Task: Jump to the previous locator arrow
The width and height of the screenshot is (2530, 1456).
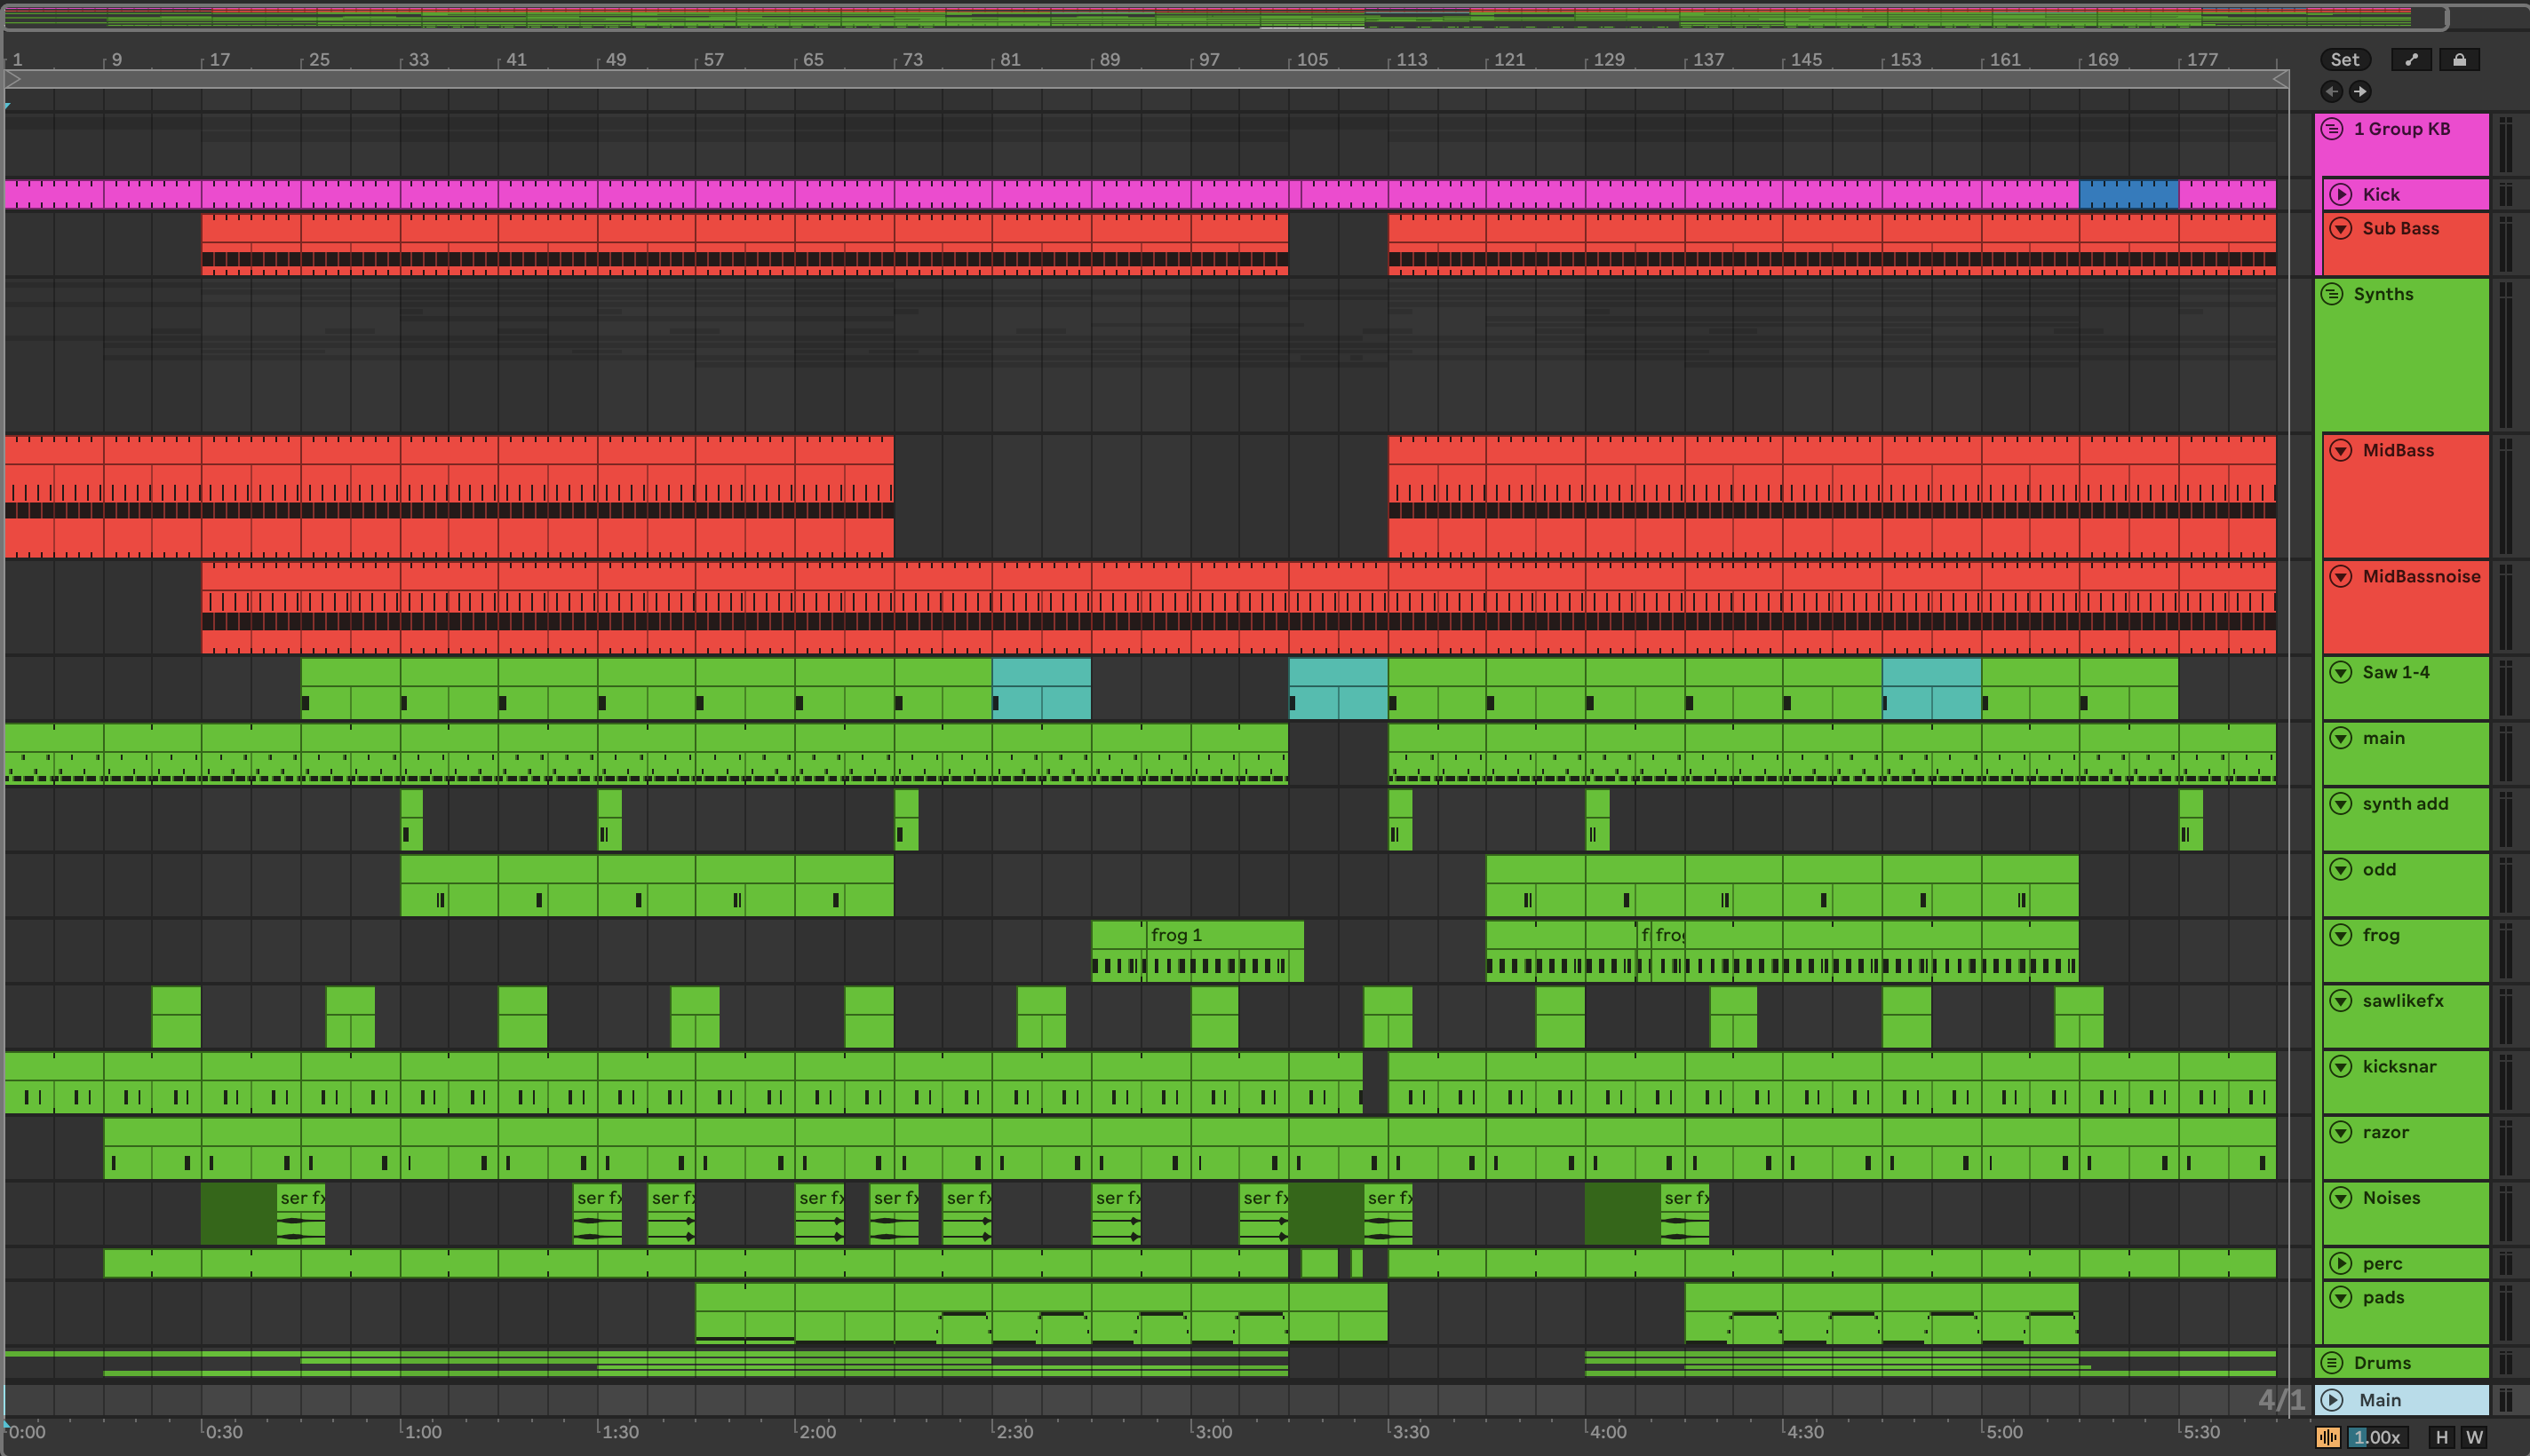Action: 2332,92
